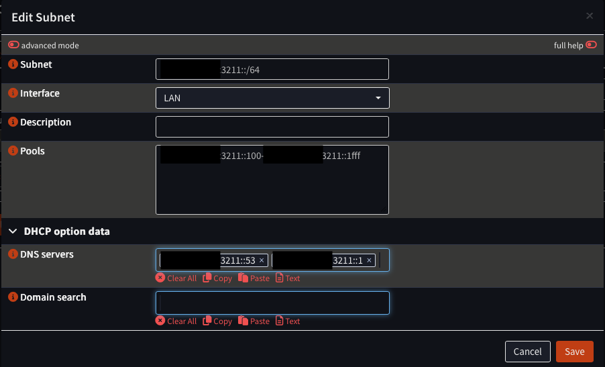
Task: Click the info icon beside Domain search
Action: (x=13, y=297)
